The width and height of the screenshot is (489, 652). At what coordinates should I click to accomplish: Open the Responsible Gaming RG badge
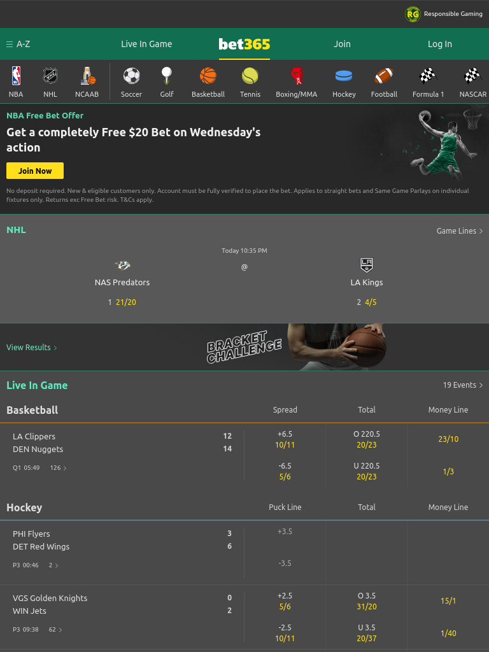413,14
